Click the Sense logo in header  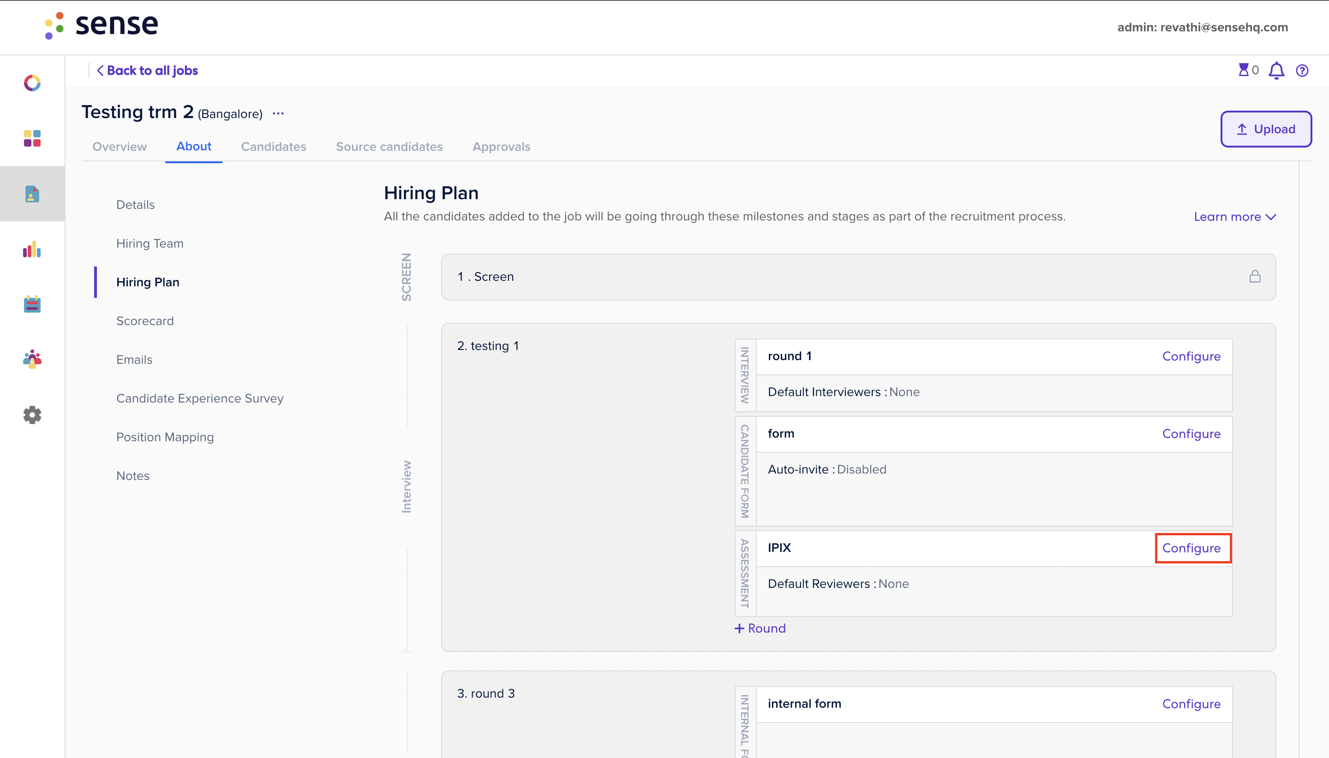[x=101, y=25]
